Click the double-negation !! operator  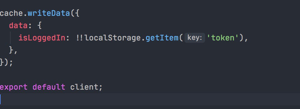point(80,38)
